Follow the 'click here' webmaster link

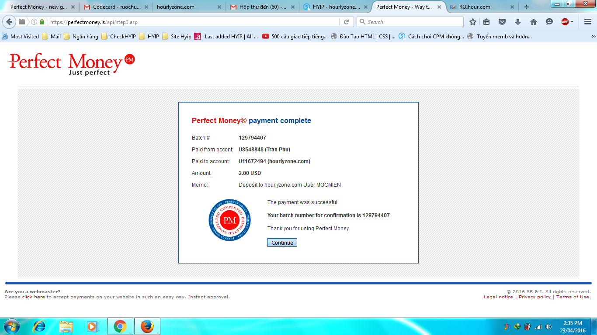[34, 297]
